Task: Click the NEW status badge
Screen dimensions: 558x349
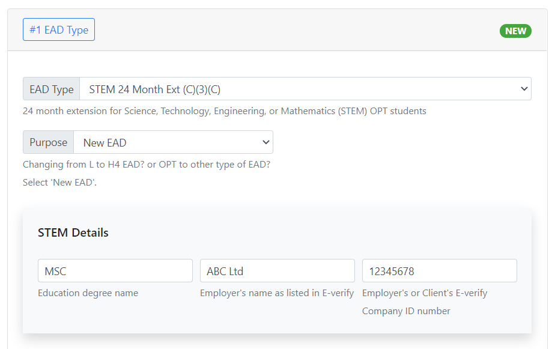Action: pyautogui.click(x=515, y=31)
